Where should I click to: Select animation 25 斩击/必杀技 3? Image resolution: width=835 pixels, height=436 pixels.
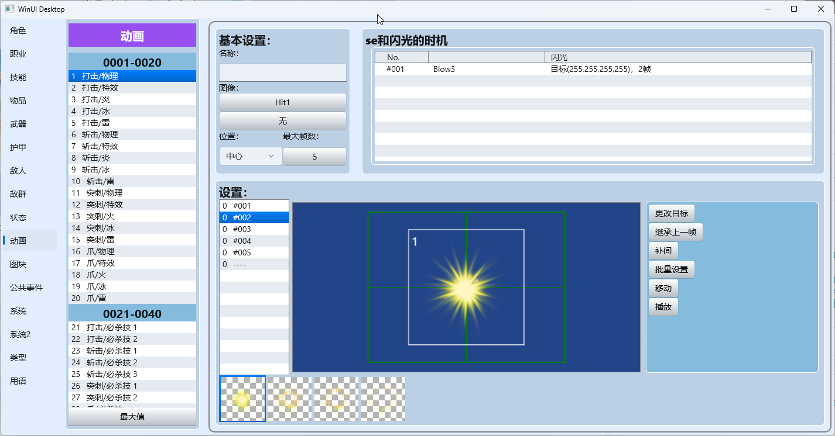pyautogui.click(x=132, y=374)
